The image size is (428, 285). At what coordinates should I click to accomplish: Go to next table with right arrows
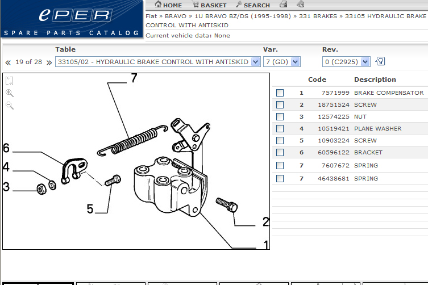click(x=49, y=62)
